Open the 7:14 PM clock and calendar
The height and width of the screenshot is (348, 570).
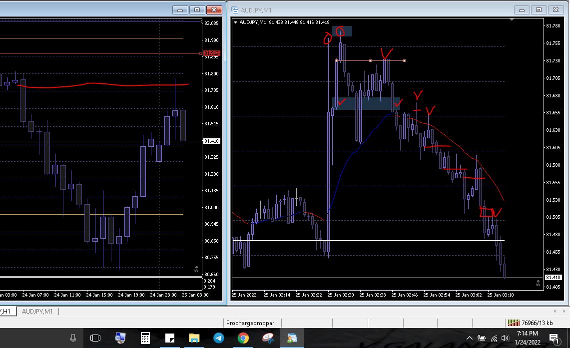pos(528,338)
